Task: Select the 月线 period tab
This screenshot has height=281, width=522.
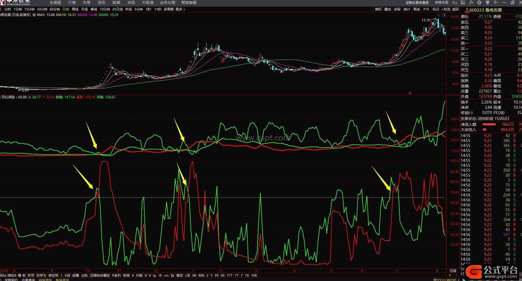Action: click(x=84, y=9)
